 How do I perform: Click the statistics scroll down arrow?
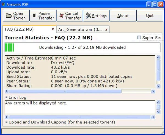tap(158, 86)
